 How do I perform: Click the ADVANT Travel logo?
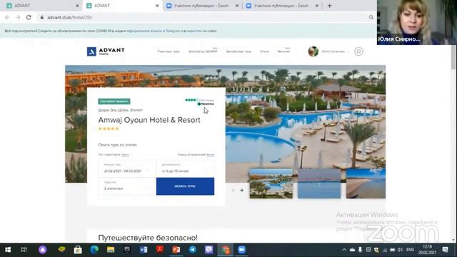(106, 51)
